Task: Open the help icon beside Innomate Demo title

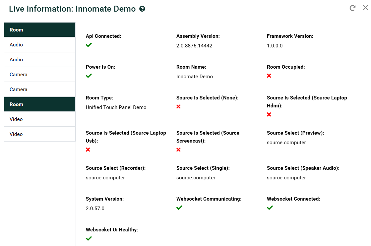Action: click(x=142, y=9)
